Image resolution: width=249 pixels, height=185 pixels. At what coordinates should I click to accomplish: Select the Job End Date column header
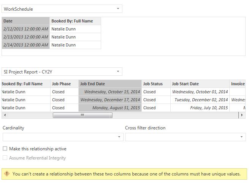110,84
